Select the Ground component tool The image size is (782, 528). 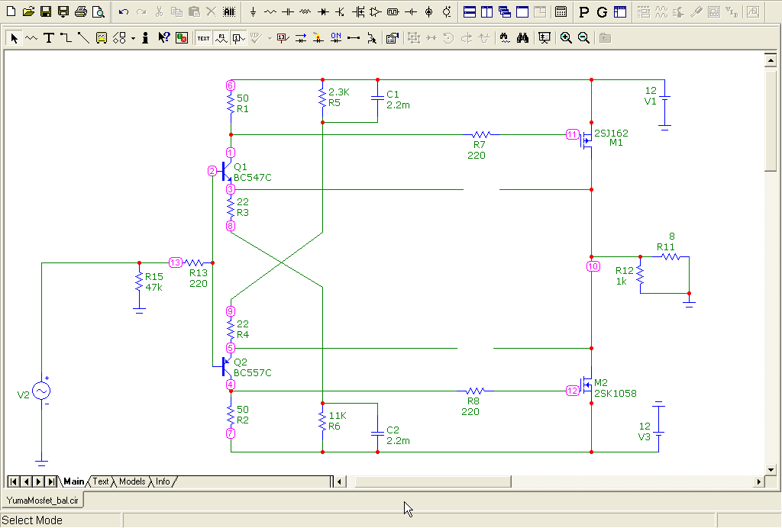click(x=253, y=12)
